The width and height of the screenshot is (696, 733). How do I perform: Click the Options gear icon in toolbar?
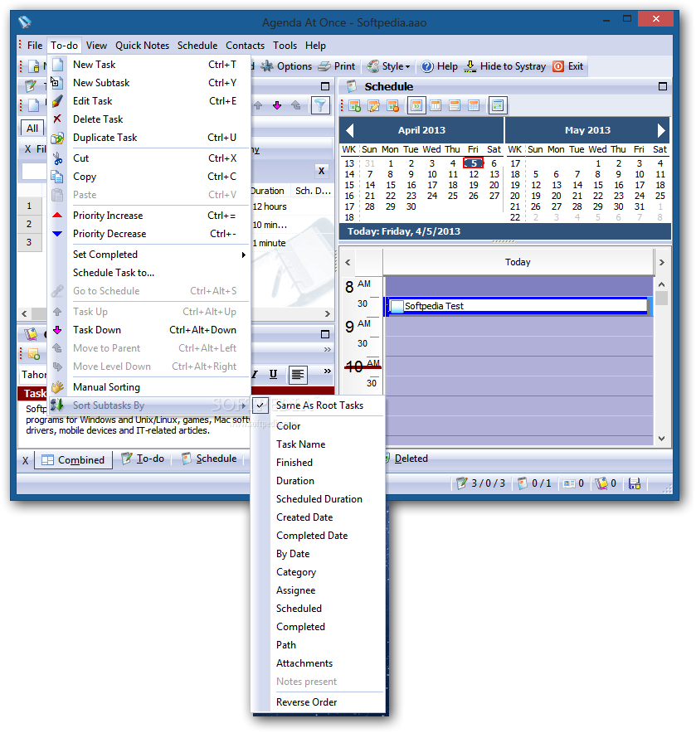point(267,66)
